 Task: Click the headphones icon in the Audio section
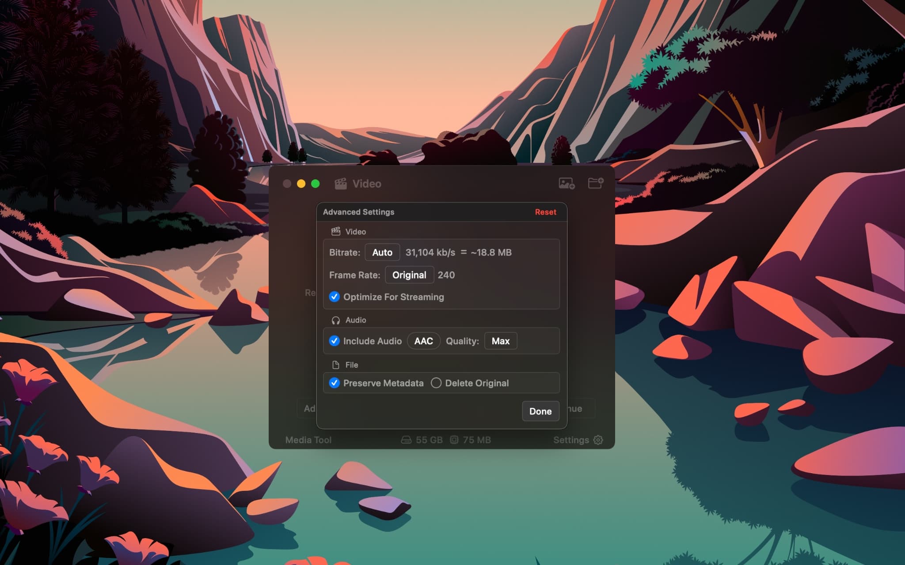coord(335,320)
